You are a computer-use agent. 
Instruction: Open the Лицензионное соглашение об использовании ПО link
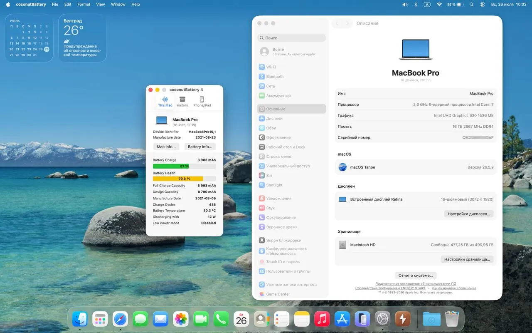tap(416, 284)
